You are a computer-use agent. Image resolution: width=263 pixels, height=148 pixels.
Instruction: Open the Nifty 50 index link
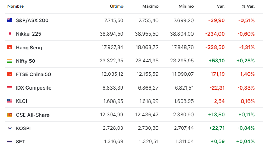tap(25, 61)
